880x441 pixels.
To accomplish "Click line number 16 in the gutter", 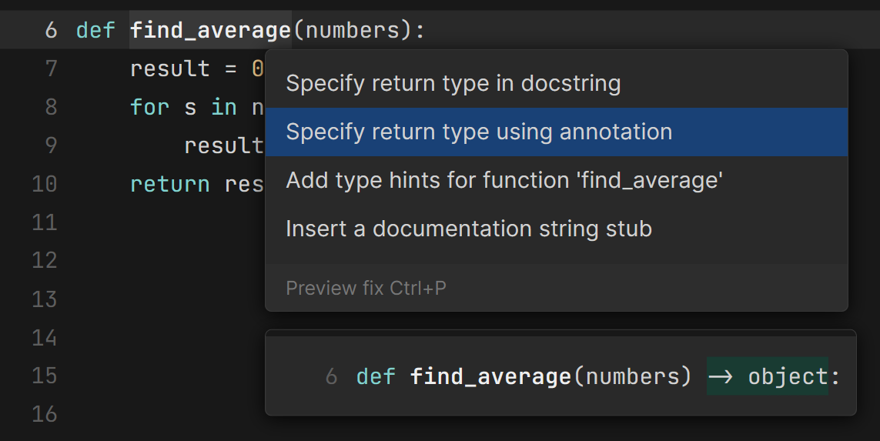I will coord(45,414).
